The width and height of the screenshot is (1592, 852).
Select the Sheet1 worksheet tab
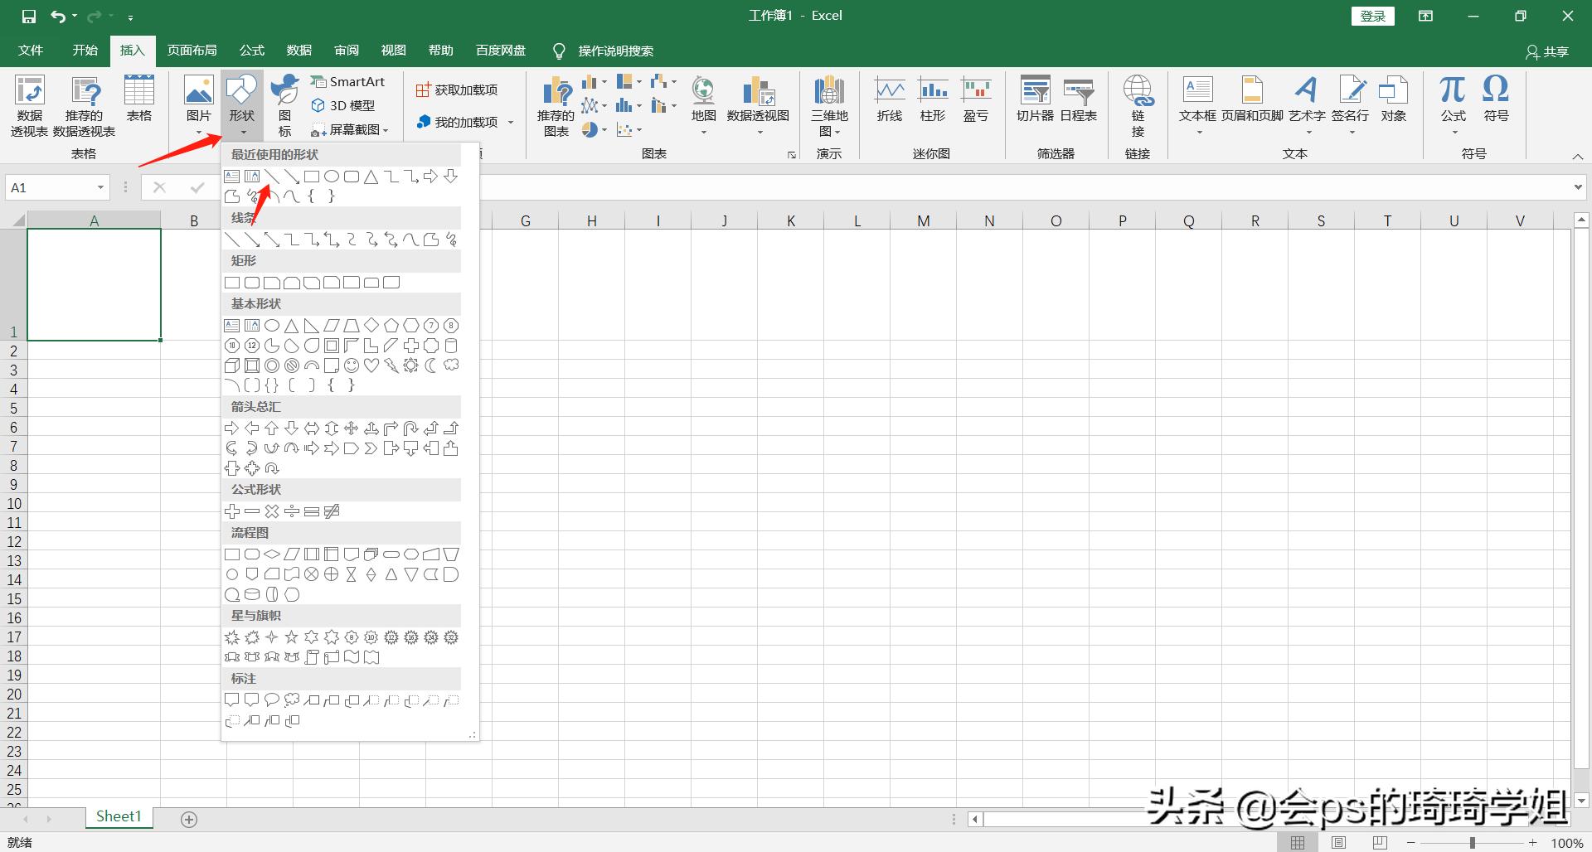(x=118, y=816)
